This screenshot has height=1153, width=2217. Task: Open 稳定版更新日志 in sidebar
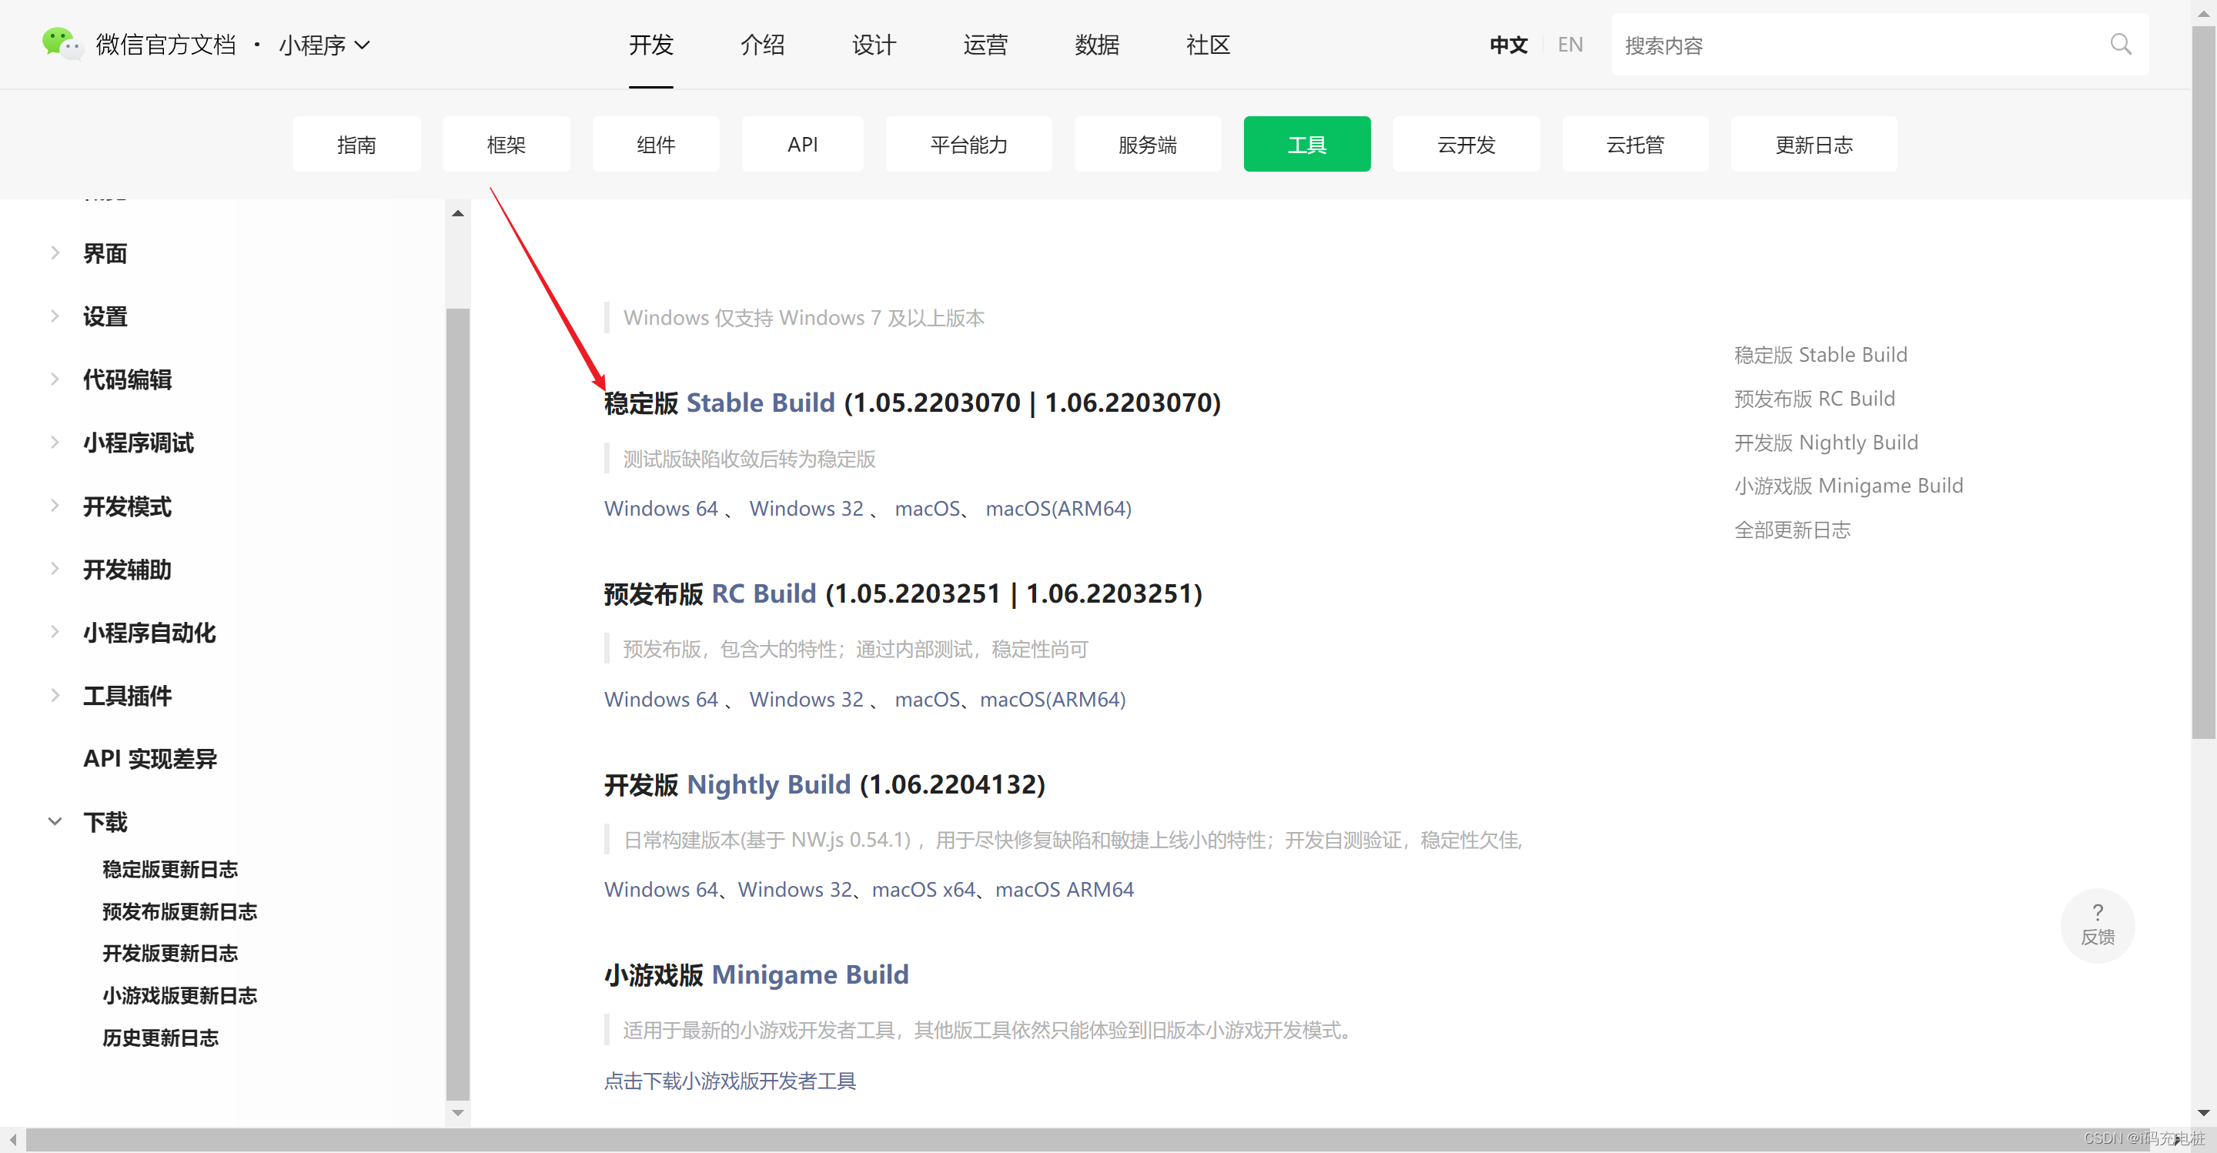coord(169,869)
